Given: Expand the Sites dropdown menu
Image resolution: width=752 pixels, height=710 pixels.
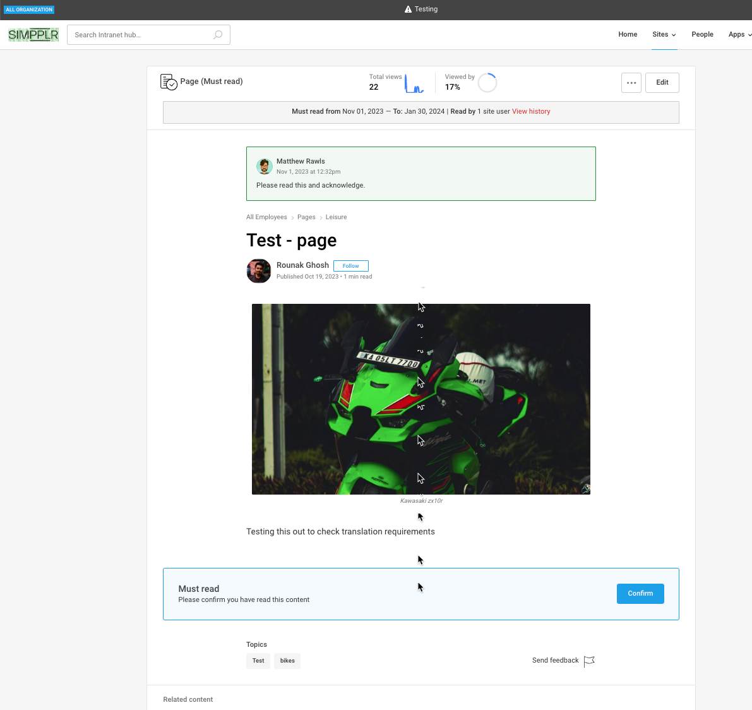Looking at the screenshot, I should coord(664,35).
